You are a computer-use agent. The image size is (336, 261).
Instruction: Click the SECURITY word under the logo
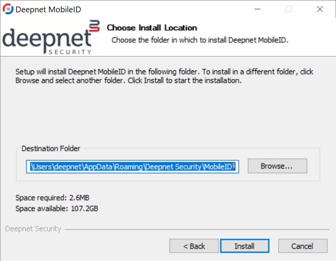pyautogui.click(x=70, y=52)
